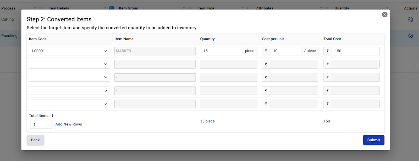Click the Add New Rows link
Viewport: 419px width, 161px height.
tap(69, 124)
